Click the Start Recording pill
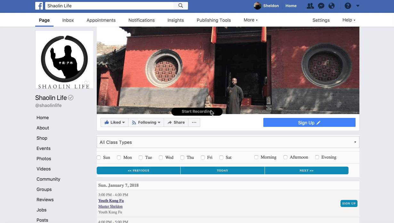The width and height of the screenshot is (394, 223). coord(197,111)
